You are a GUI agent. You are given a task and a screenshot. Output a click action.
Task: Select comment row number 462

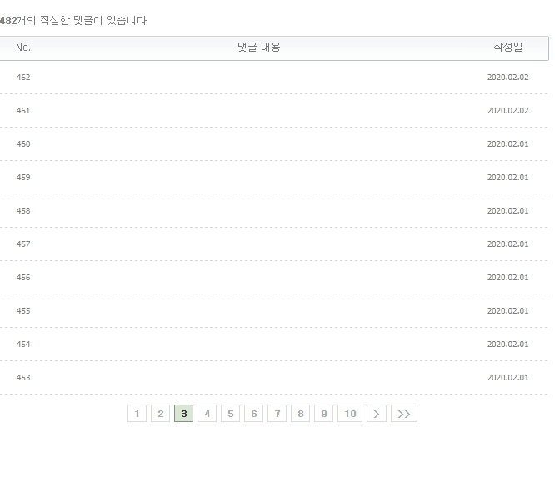[x=274, y=78]
